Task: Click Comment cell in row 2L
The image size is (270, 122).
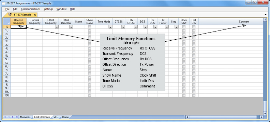Action: (x=231, y=34)
